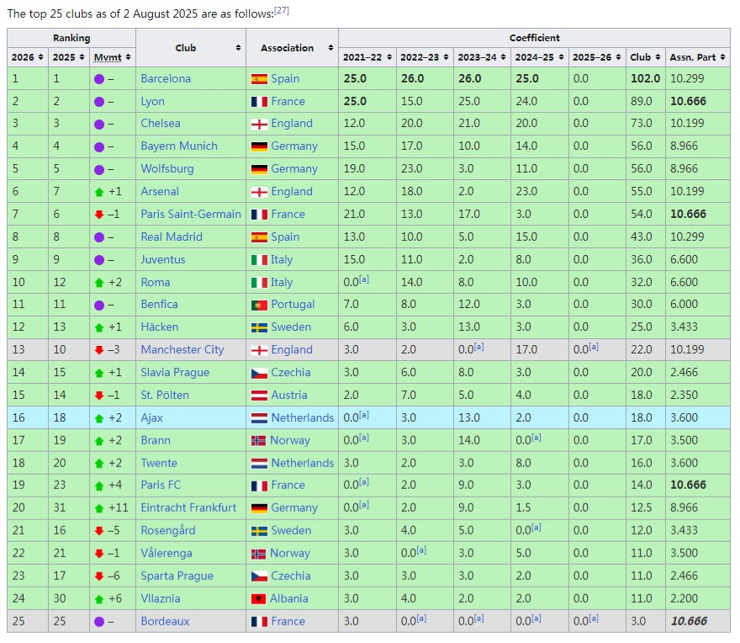Open Portugal association link
This screenshot has height=643, width=740.
pos(293,305)
